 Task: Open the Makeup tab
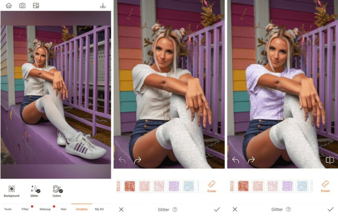point(45,209)
